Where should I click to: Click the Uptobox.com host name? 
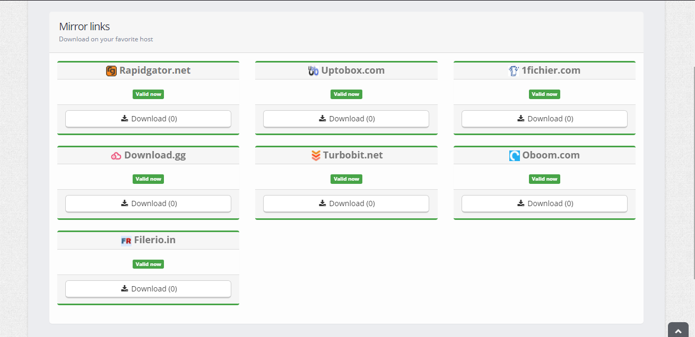353,70
